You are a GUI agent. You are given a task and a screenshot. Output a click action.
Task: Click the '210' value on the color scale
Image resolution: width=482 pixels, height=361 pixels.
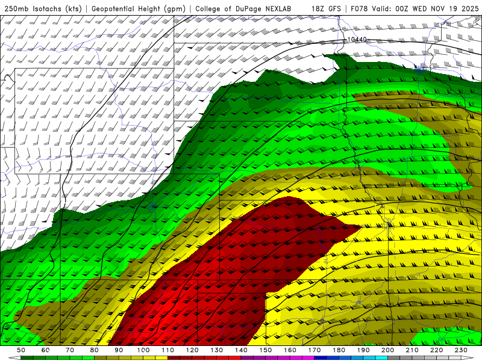point(413,350)
